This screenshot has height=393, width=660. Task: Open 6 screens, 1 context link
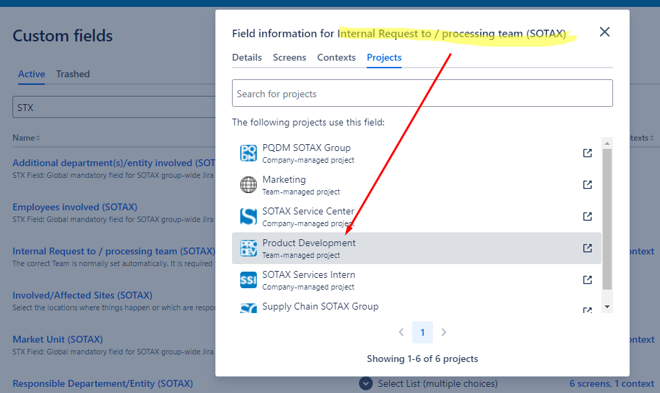tap(612, 383)
